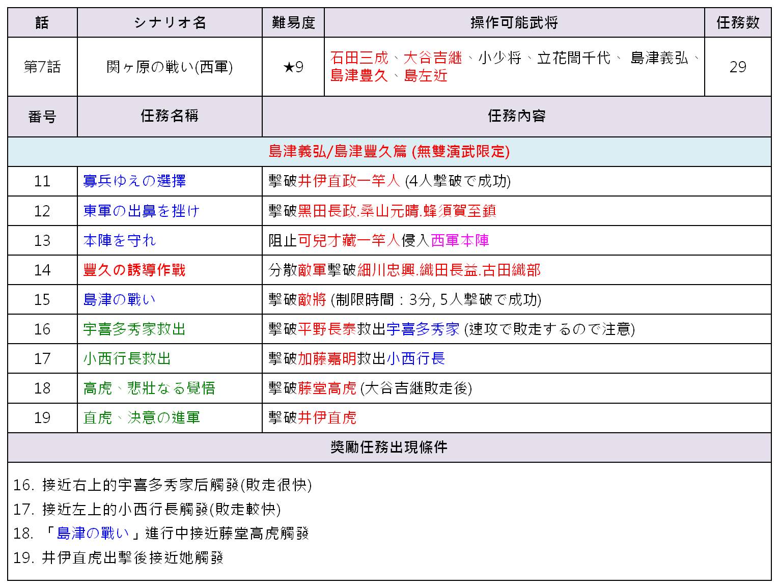This screenshot has height=588, width=779.
Task: Select mission name 本陣を守れ
Action: pyautogui.click(x=120, y=240)
